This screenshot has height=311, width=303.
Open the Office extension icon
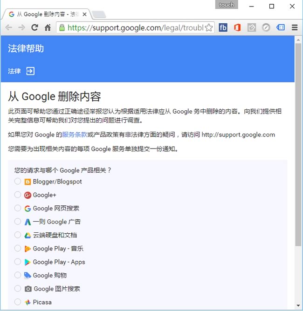coord(237,27)
